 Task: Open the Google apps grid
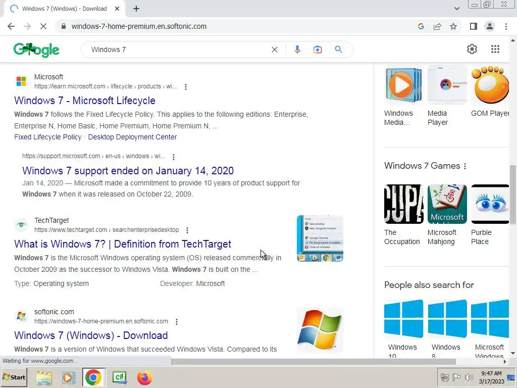click(495, 49)
